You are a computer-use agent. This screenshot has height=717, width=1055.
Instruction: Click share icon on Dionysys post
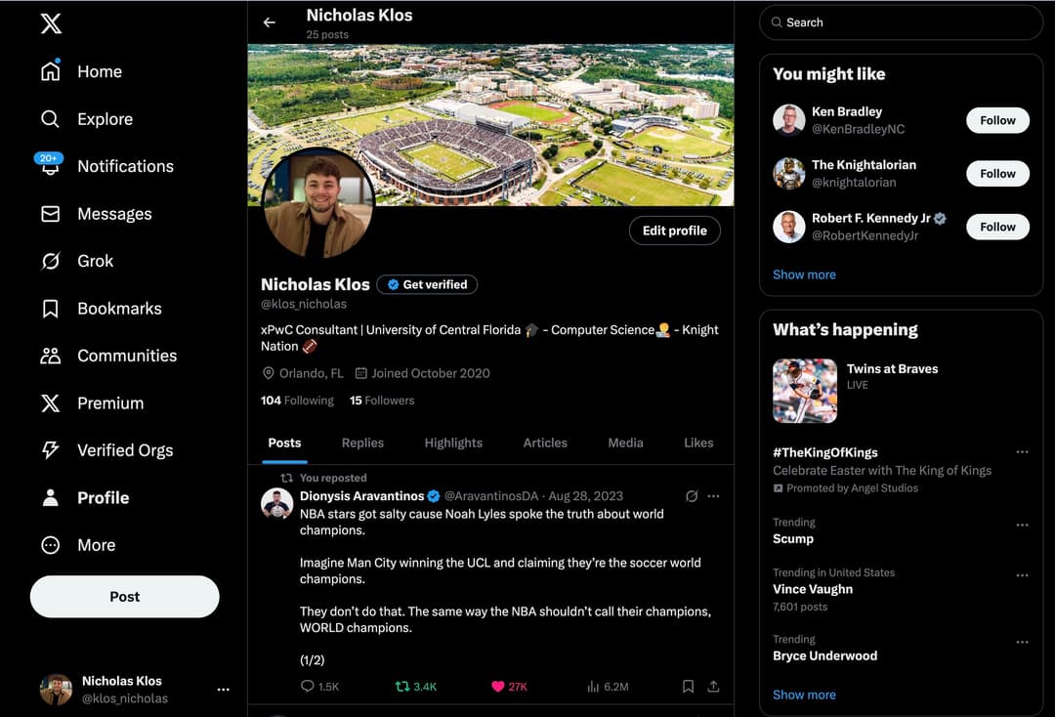point(713,687)
